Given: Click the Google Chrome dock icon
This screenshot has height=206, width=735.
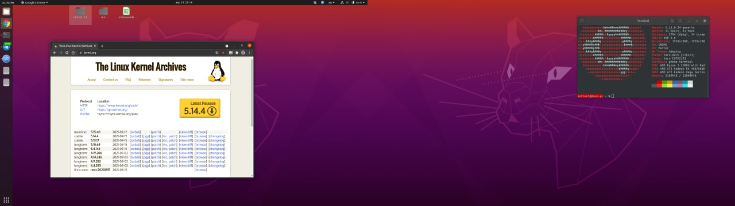Looking at the screenshot, I should click(6, 23).
